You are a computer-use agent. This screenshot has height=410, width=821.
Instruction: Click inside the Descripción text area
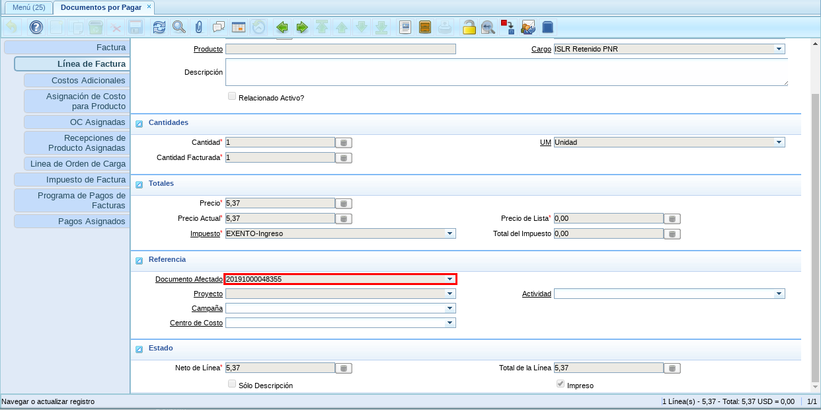click(x=506, y=72)
